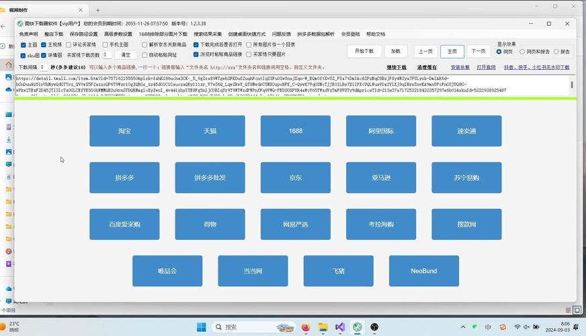Choose the 搜款网 tile
The height and width of the screenshot is (336, 586).
[x=466, y=224]
